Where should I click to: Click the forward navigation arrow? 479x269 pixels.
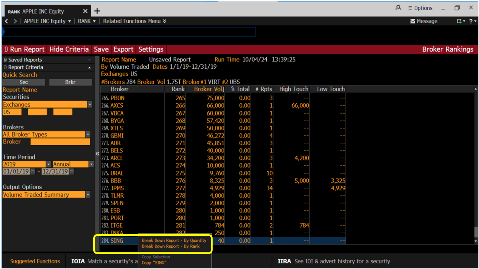(15, 21)
